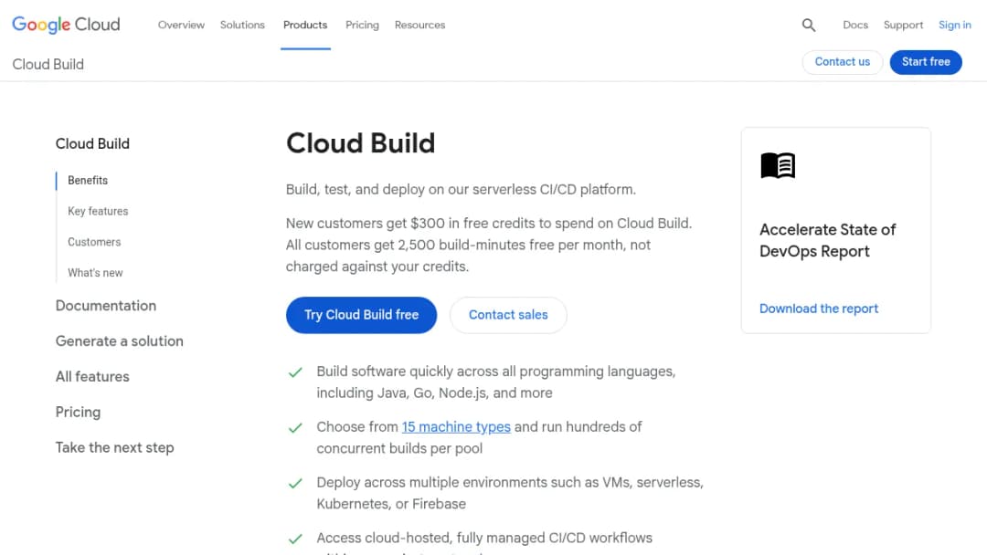Open All features in sidebar
Screen dimensions: 987x555
point(92,376)
